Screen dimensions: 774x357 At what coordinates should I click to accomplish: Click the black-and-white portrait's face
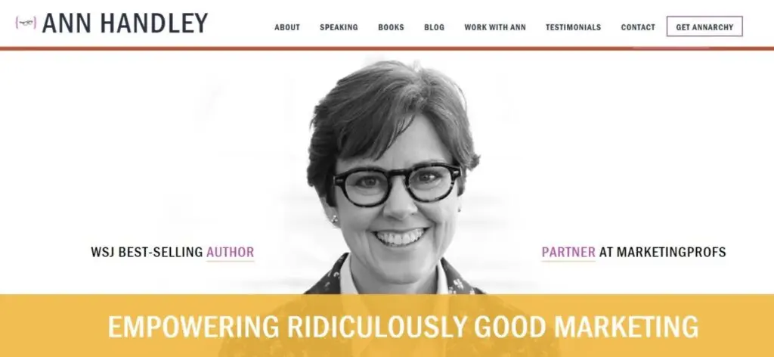(396, 197)
